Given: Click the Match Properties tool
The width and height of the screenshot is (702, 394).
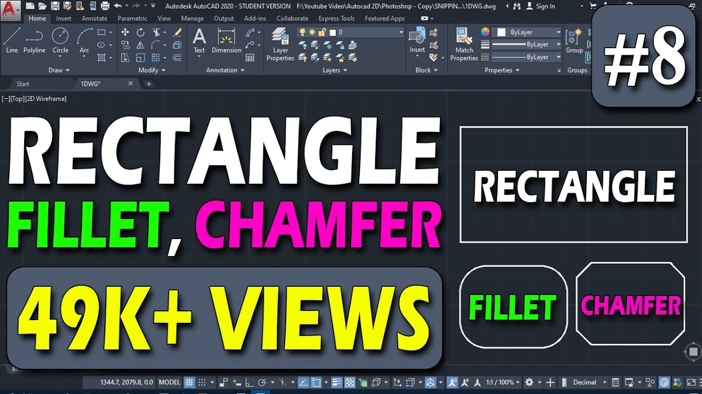Looking at the screenshot, I should click(464, 44).
